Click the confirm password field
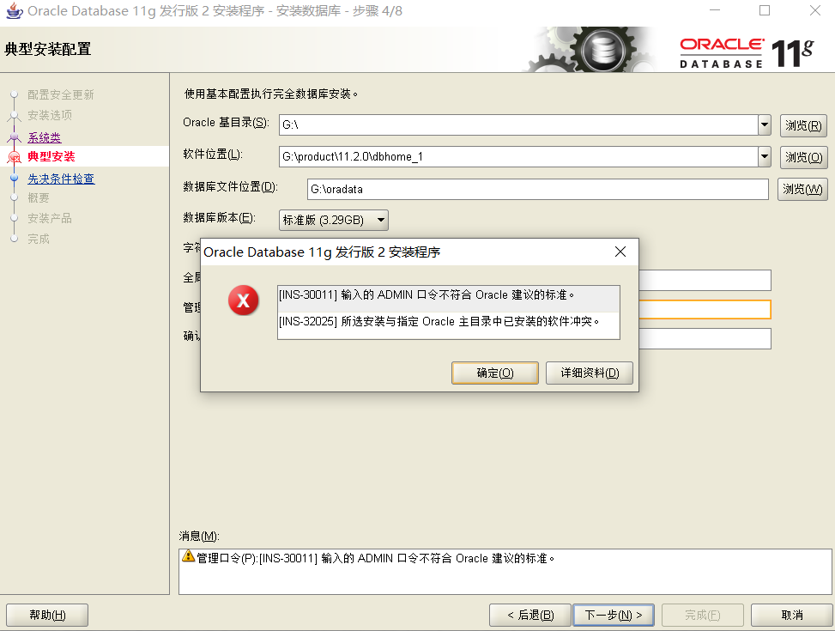835x631 pixels. [705, 338]
